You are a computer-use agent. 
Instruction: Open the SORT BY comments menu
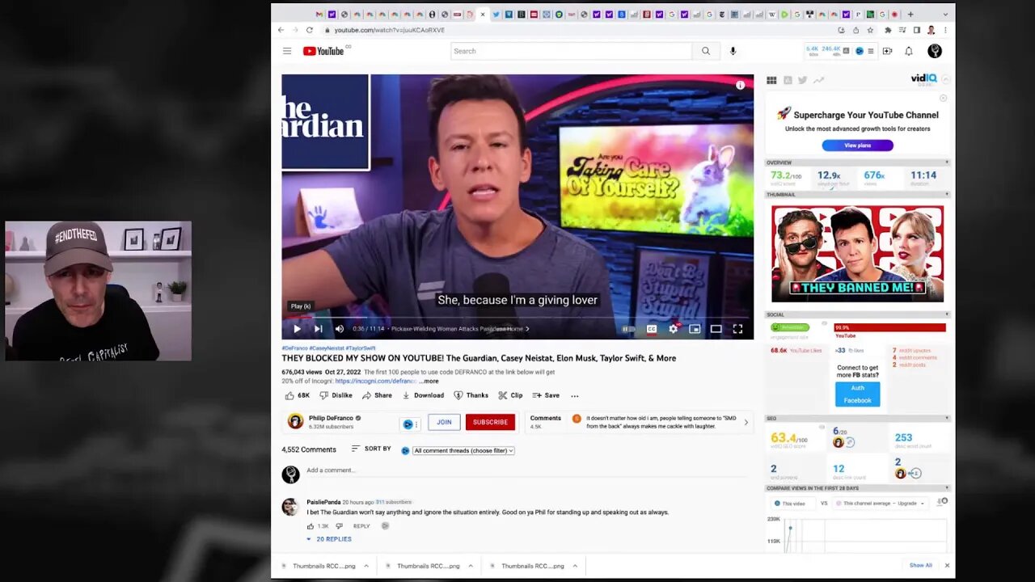tap(371, 449)
